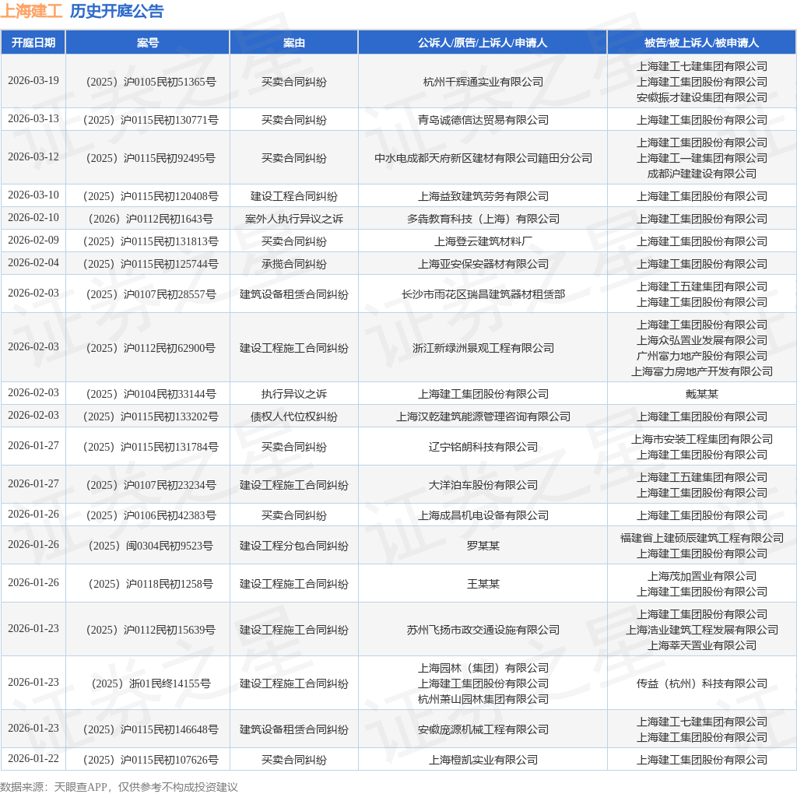Click plaintiff 上海益致建筑劳务有限公司

483,195
